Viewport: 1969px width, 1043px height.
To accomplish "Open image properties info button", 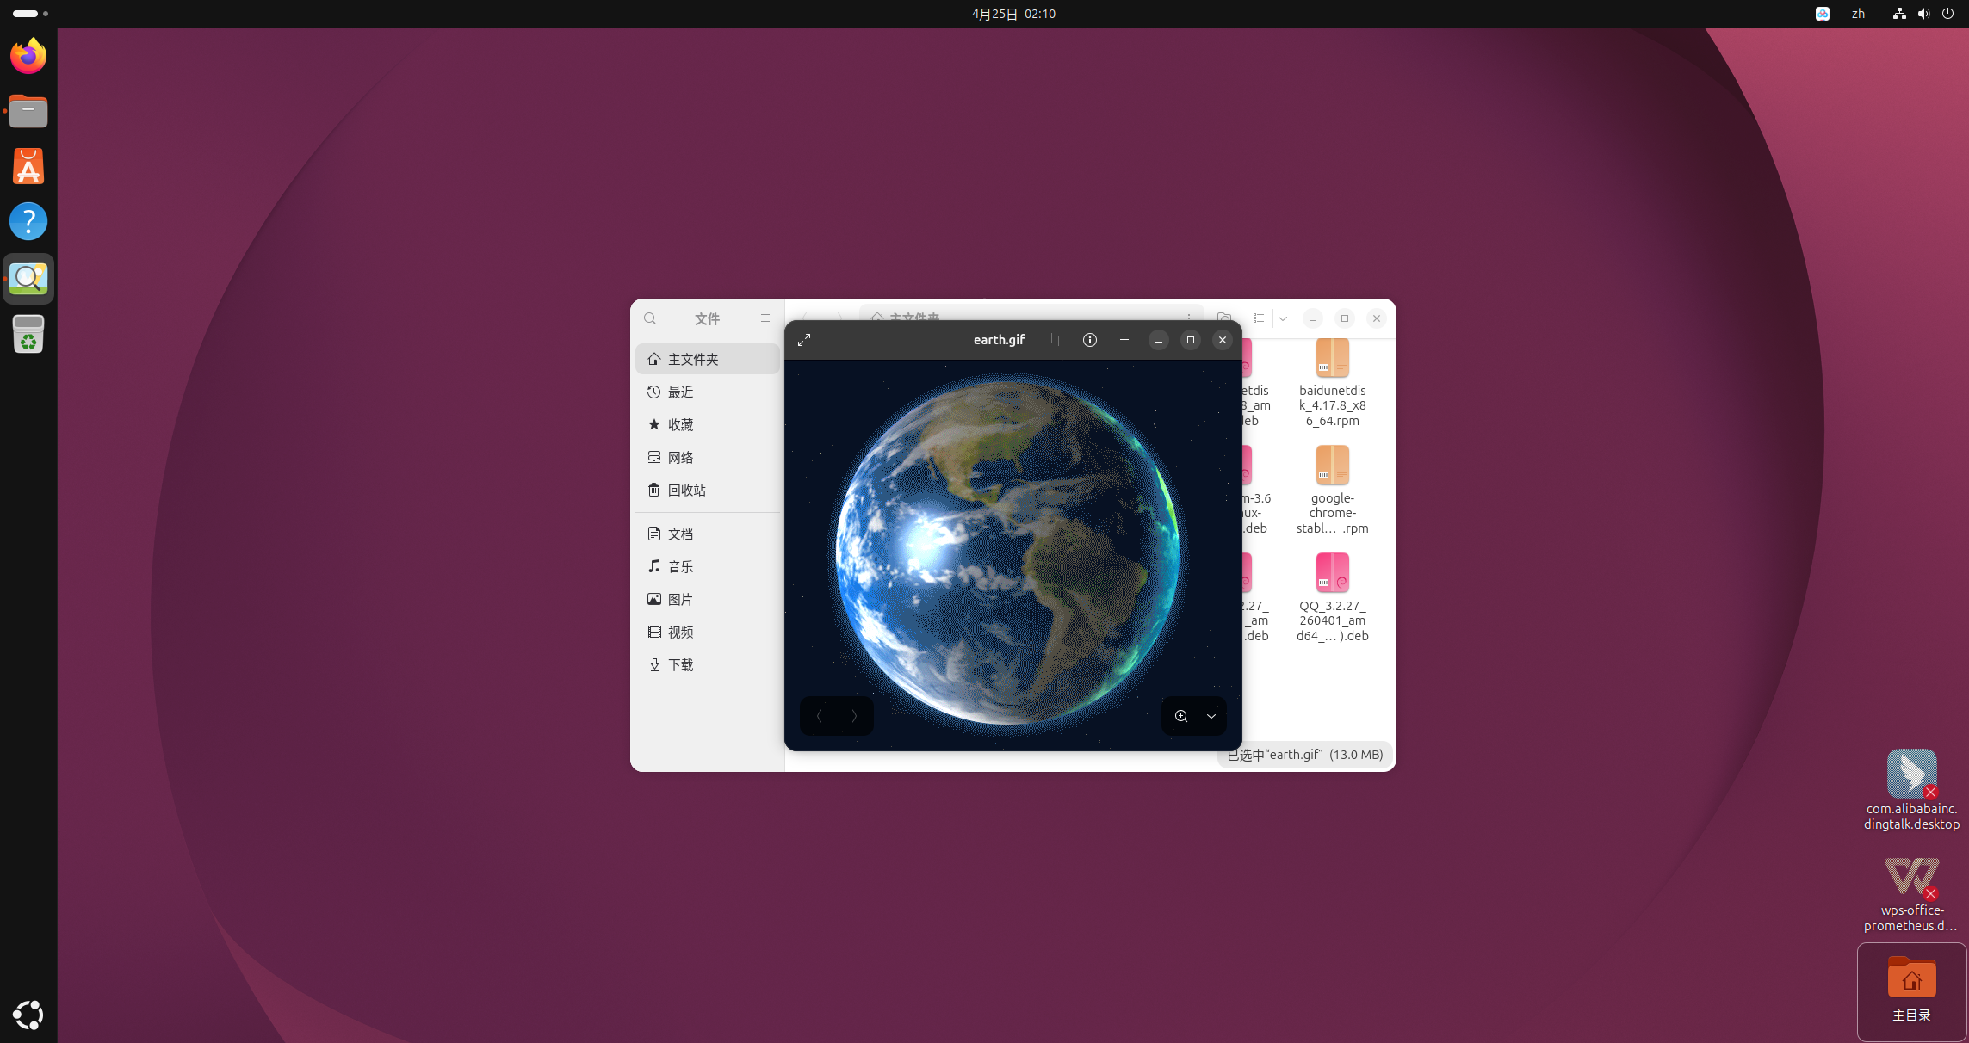I will (x=1090, y=340).
